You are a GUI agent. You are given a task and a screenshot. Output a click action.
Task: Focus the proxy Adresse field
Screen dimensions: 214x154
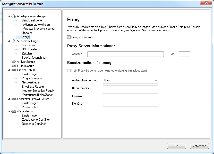tap(125, 54)
